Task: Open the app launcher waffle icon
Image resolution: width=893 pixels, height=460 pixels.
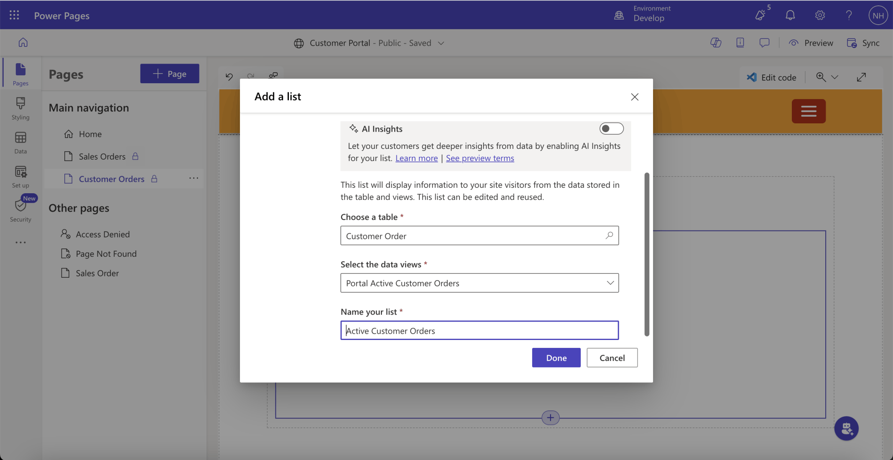Action: [x=14, y=15]
